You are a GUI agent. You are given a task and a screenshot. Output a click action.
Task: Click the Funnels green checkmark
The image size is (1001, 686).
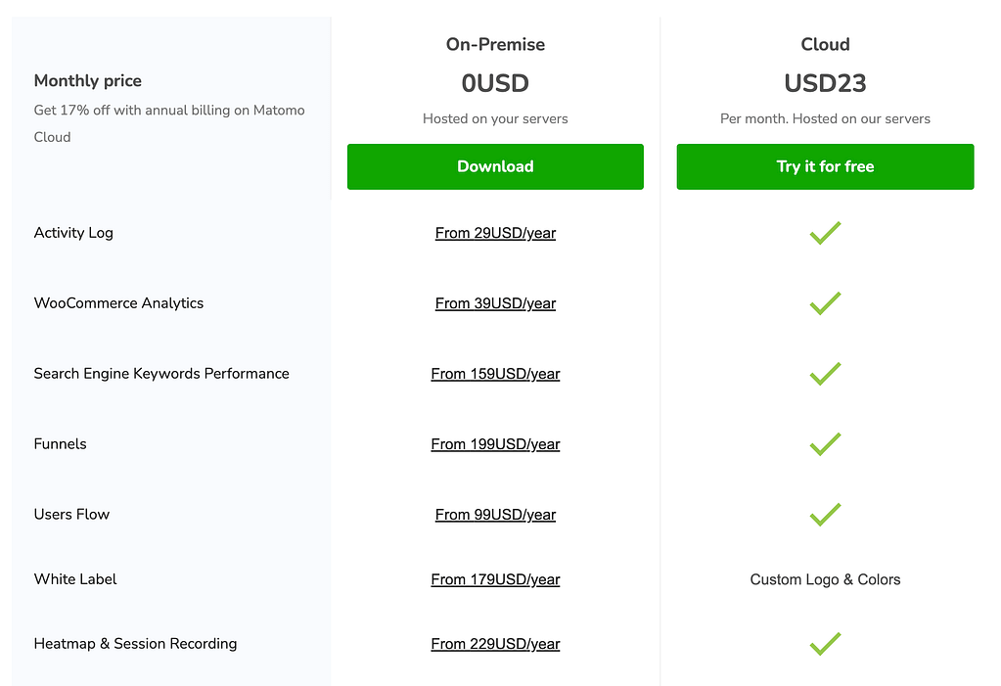(x=824, y=444)
